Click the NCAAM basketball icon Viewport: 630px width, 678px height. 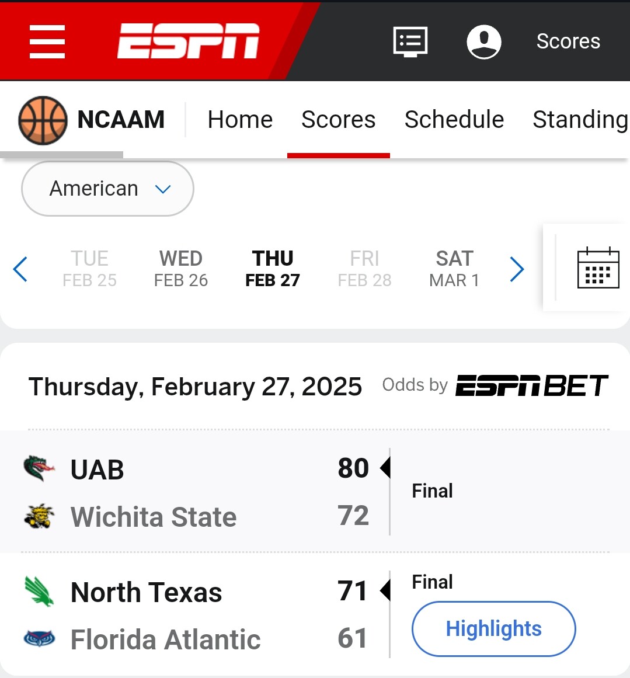click(x=43, y=120)
